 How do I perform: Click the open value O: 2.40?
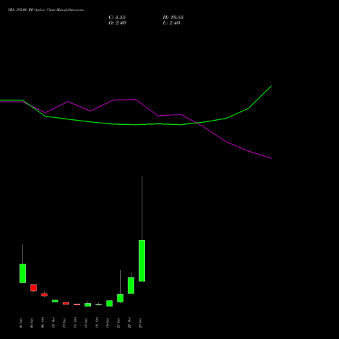117,23
